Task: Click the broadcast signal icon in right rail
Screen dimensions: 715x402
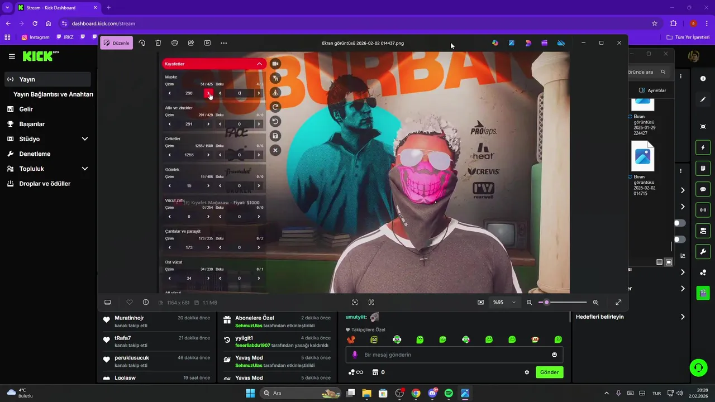Action: [703, 210]
